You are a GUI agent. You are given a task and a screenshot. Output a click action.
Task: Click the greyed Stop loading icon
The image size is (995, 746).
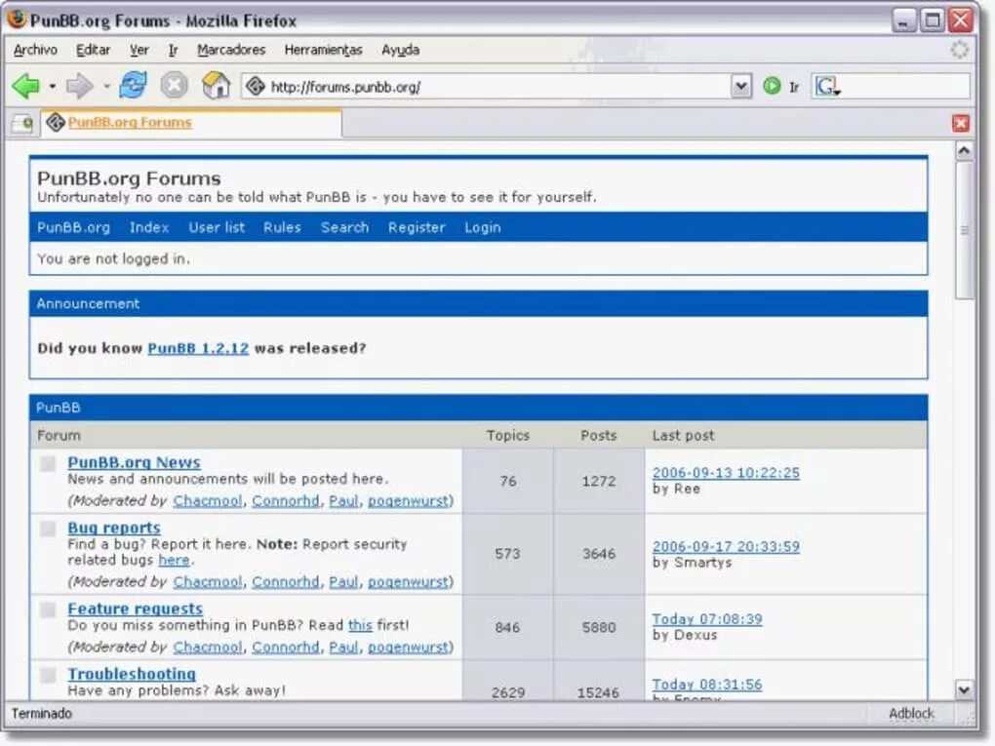174,86
